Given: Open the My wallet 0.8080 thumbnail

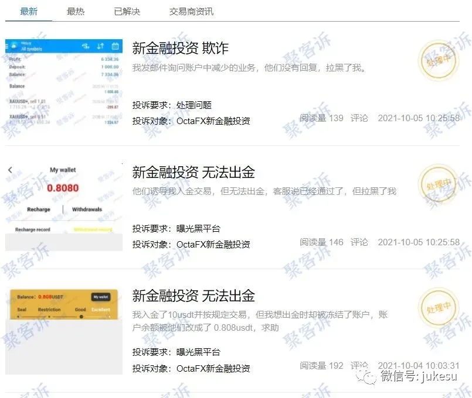Looking at the screenshot, I should 64,207.
